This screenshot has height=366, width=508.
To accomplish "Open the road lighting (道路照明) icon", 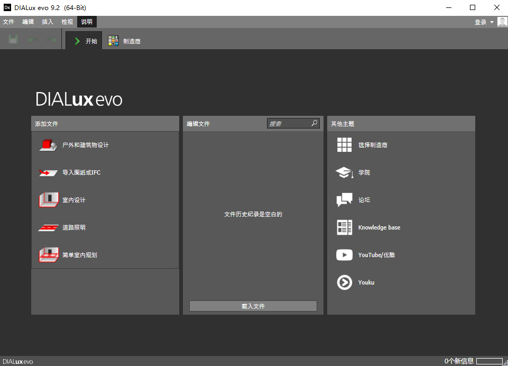I will coord(48,227).
